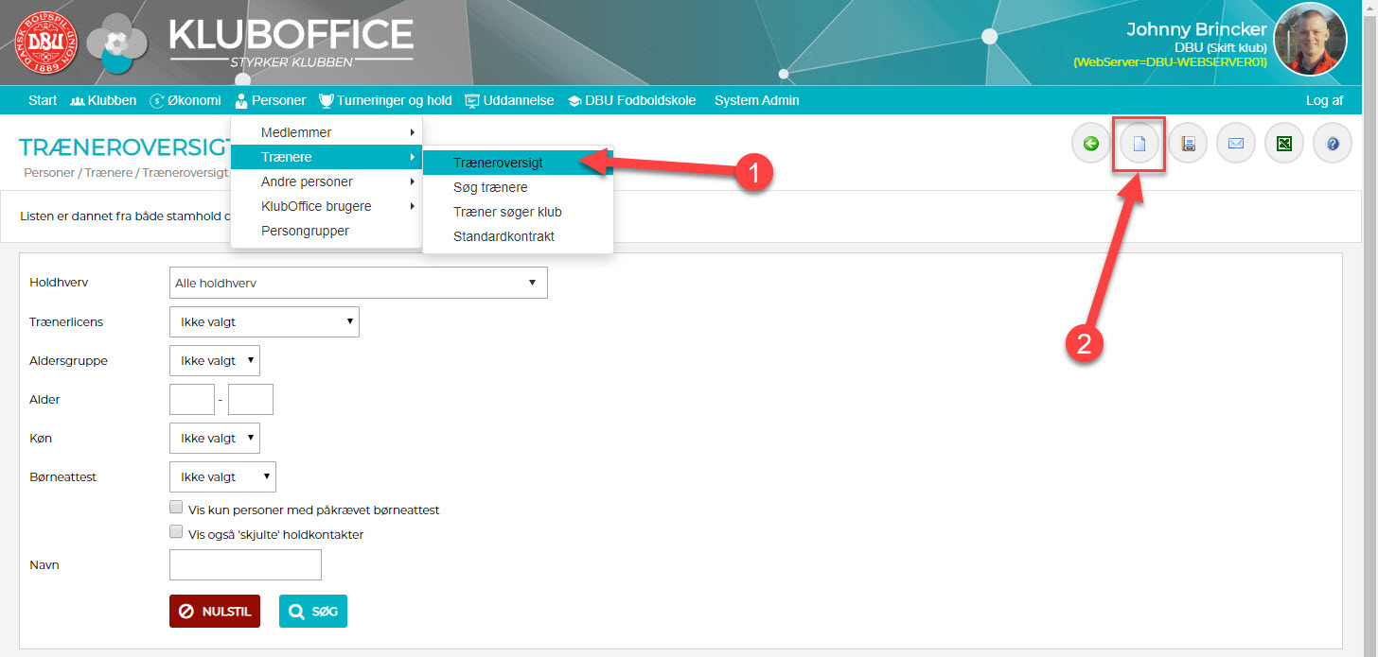Image resolution: width=1378 pixels, height=657 pixels.
Task: Click the football cluster logo icon
Action: [117, 43]
